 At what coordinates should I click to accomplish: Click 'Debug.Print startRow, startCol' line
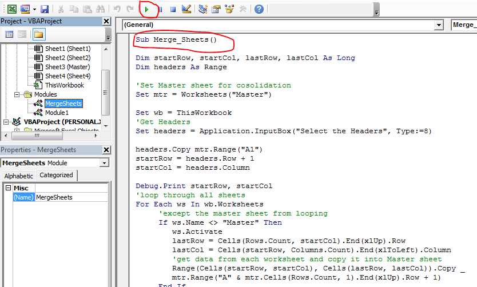(204, 186)
